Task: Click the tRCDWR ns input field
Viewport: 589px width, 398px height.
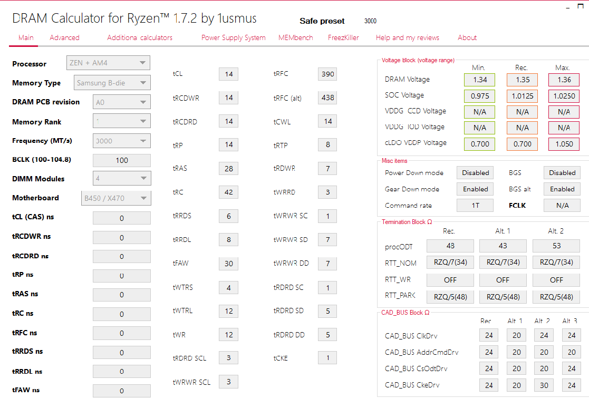Action: point(122,238)
